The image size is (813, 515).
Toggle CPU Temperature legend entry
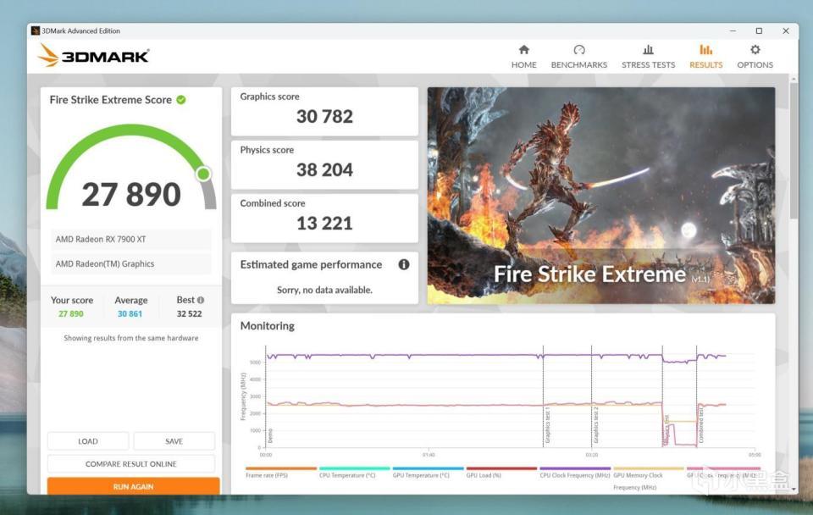pyautogui.click(x=354, y=472)
